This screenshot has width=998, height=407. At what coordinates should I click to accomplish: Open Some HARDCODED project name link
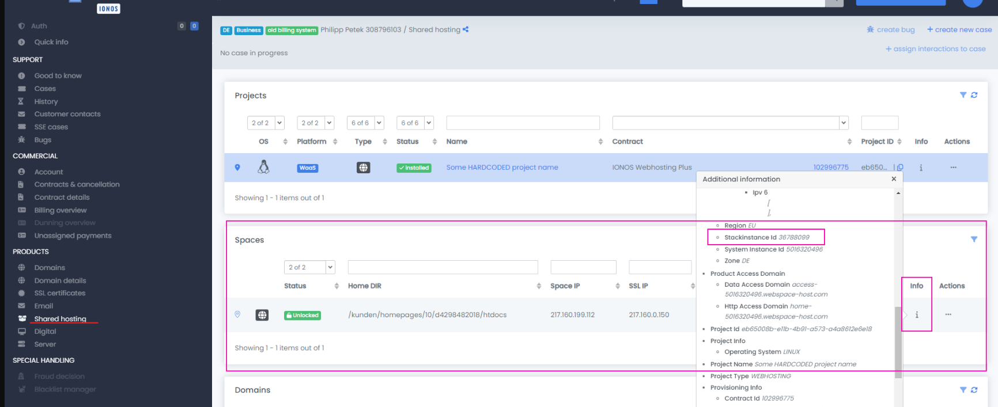pos(502,168)
